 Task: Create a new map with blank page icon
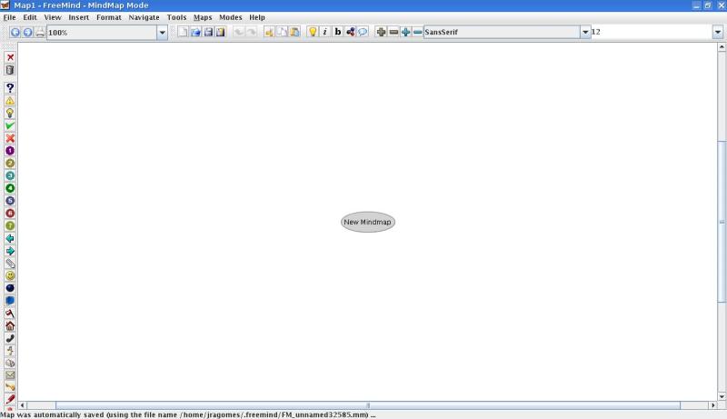tap(183, 32)
